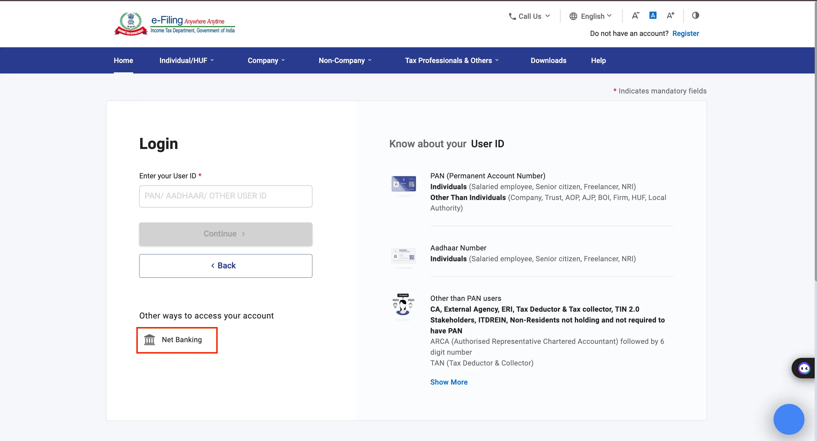Click 'Other ways to access your account' text
This screenshot has width=817, height=441.
pos(207,316)
